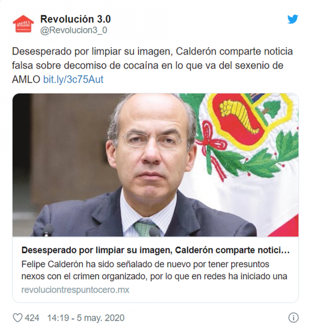
Task: Open the Calderón article preview image
Action: [155, 165]
